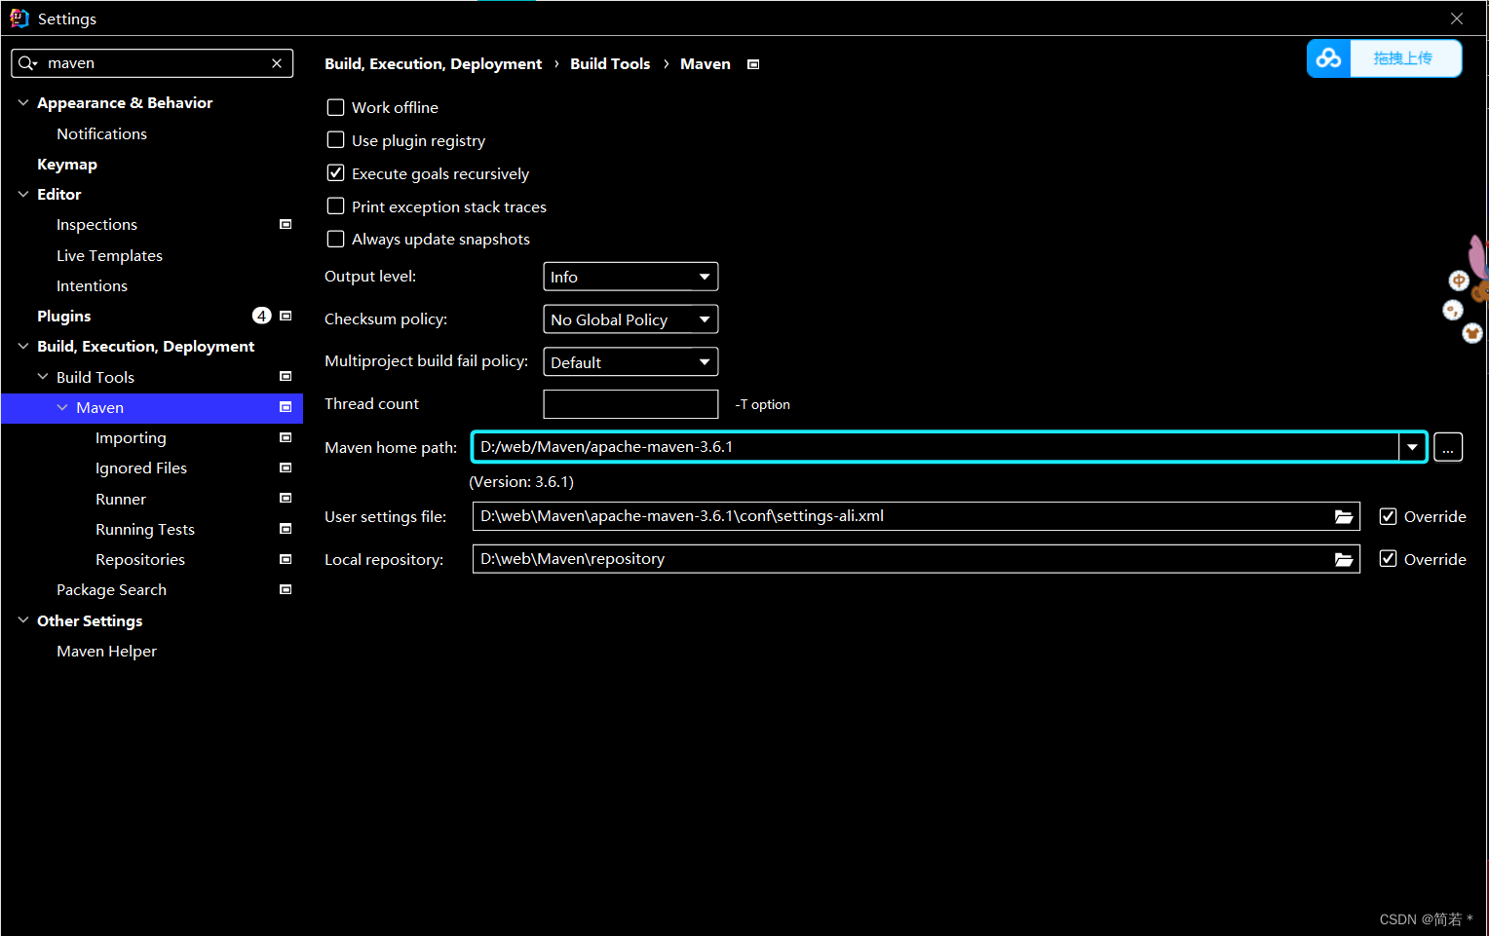1489x936 pixels.
Task: Click the settings breadcrumb icon after Maven
Action: (752, 63)
